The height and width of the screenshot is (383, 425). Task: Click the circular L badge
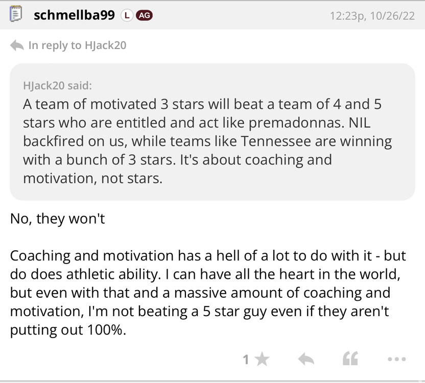tap(126, 15)
